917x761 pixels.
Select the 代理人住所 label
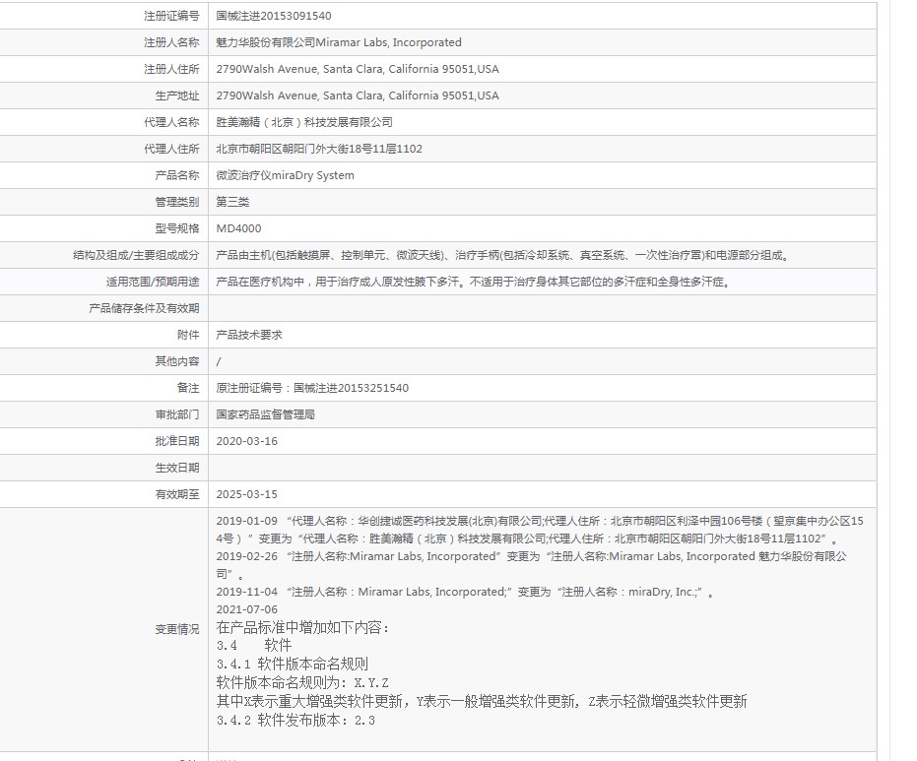click(x=171, y=149)
